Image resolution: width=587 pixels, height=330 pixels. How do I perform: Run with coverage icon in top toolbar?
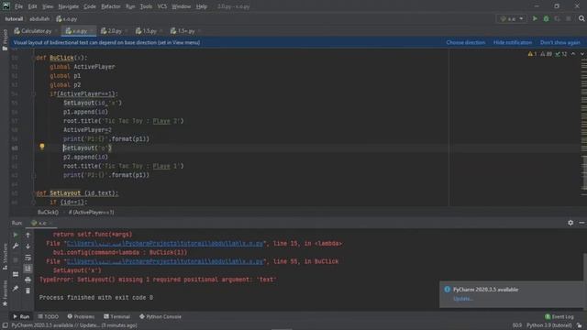coord(557,18)
